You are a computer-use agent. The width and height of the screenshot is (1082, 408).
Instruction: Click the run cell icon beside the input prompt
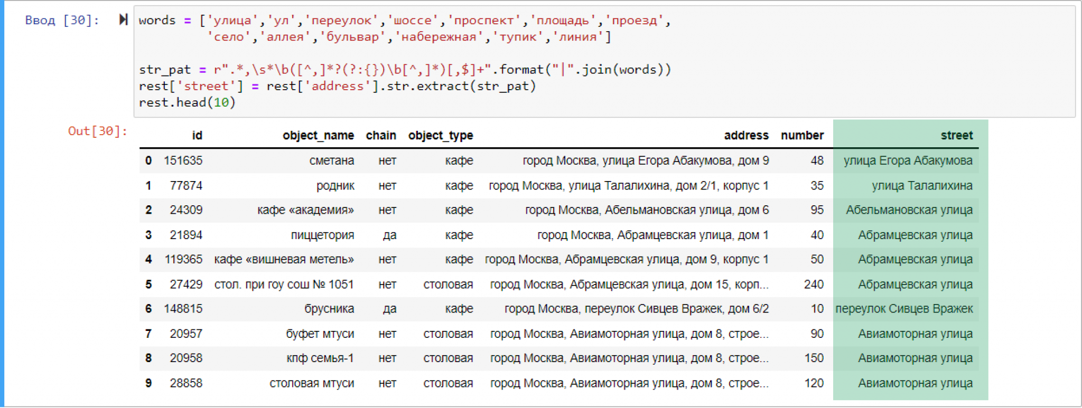(x=124, y=20)
